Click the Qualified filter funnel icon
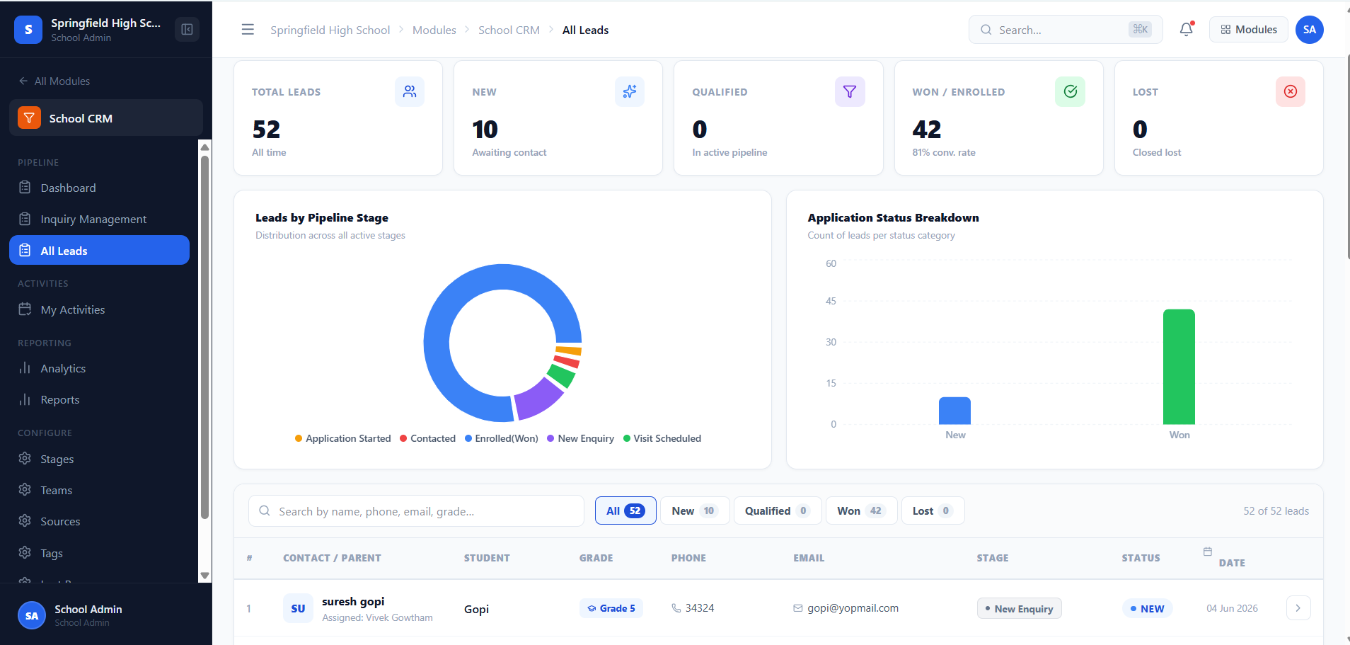This screenshot has height=645, width=1350. click(x=850, y=91)
